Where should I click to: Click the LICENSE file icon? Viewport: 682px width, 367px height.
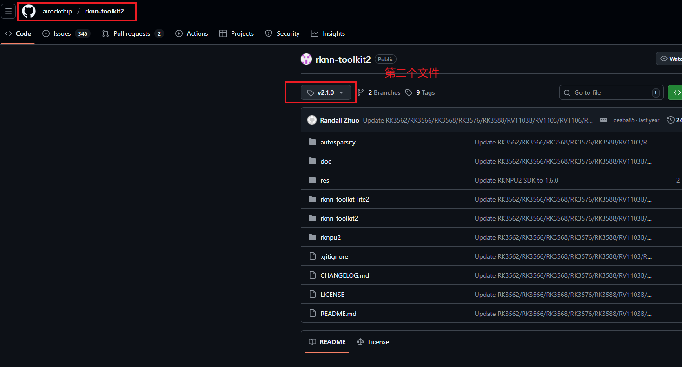(312, 294)
